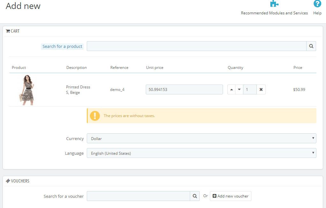Open the Language dropdown

pyautogui.click(x=201, y=153)
